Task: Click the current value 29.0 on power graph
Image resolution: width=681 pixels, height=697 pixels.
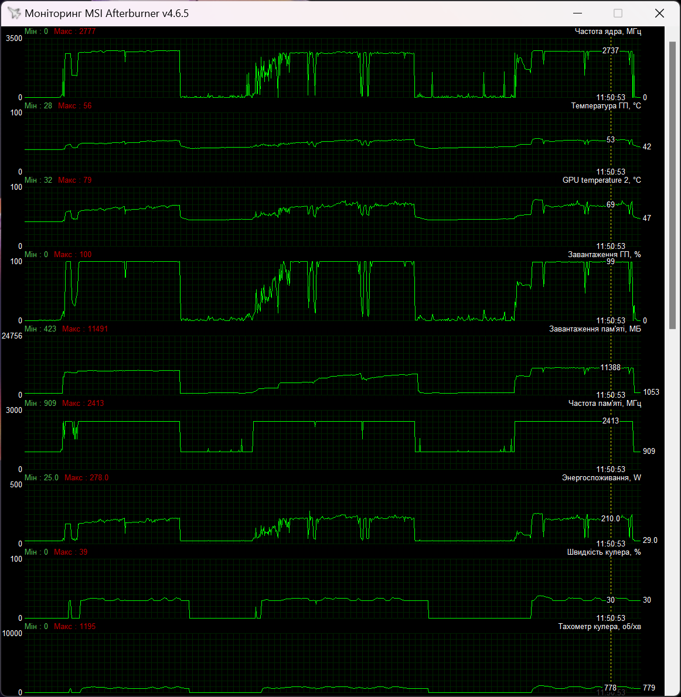Action: point(650,540)
